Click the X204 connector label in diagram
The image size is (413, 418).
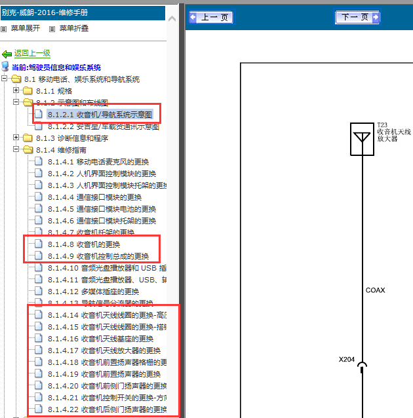[347, 359]
